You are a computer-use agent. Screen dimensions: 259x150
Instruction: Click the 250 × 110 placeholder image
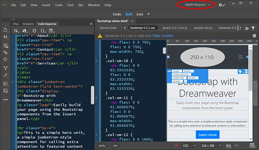202,57
